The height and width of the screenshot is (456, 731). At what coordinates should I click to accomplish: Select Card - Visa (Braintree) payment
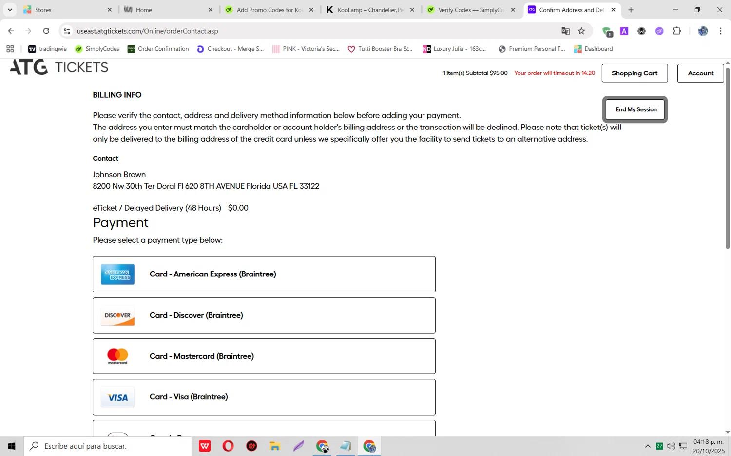pyautogui.click(x=264, y=397)
